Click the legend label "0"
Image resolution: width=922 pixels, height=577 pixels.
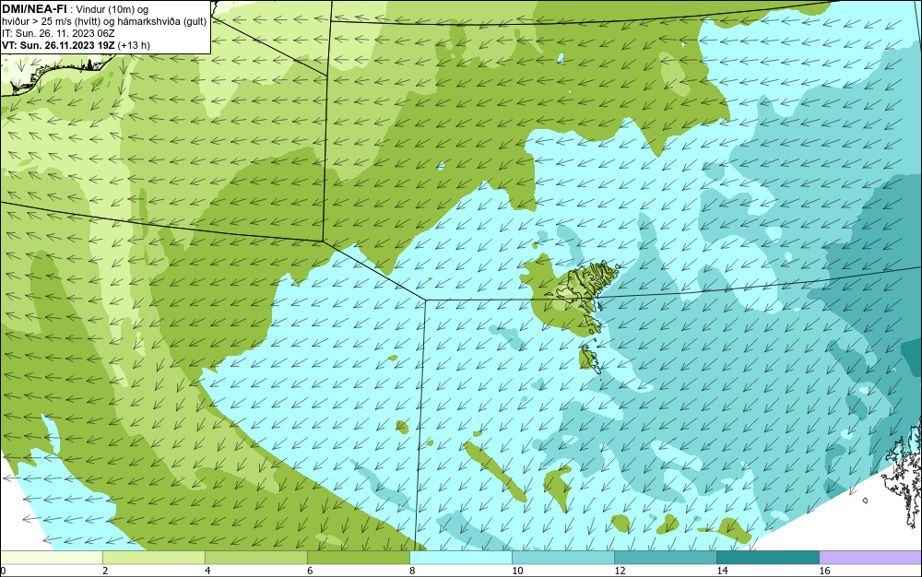click(3, 571)
